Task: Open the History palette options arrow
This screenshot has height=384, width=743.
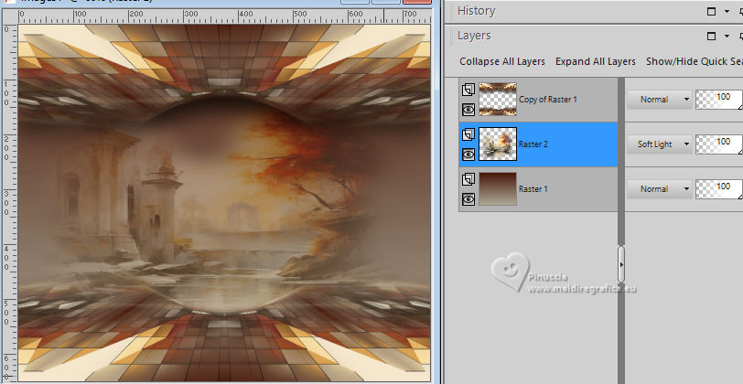Action: (x=727, y=11)
